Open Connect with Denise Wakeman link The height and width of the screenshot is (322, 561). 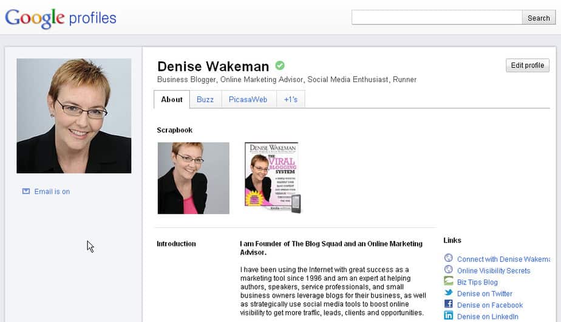point(503,259)
